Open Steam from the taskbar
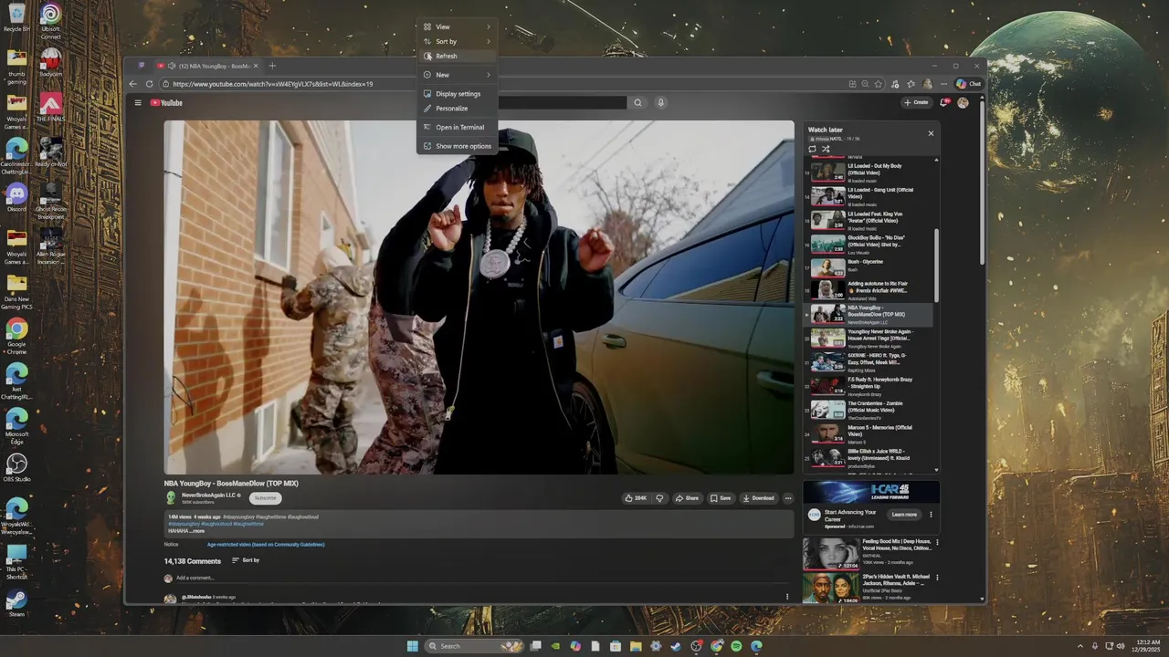The width and height of the screenshot is (1169, 657). pos(676,646)
